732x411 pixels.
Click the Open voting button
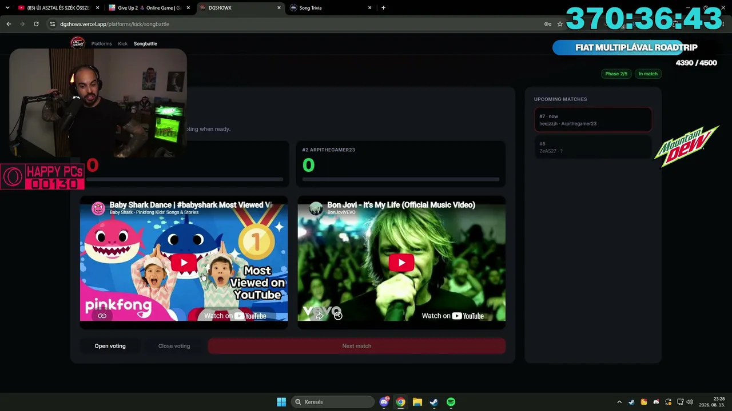click(x=110, y=346)
